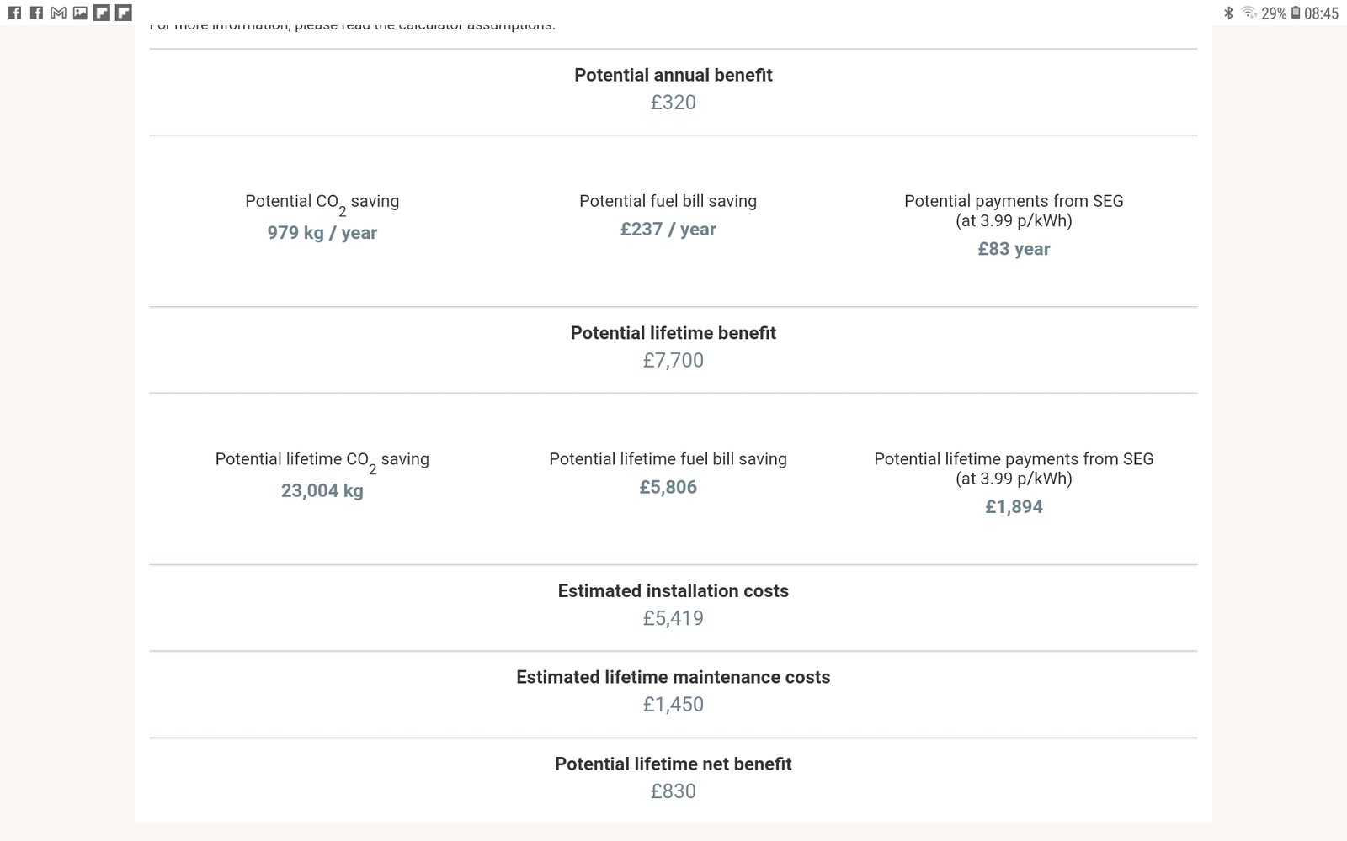Tap the Wi-Fi signal icon
The width and height of the screenshot is (1347, 841).
point(1249,13)
